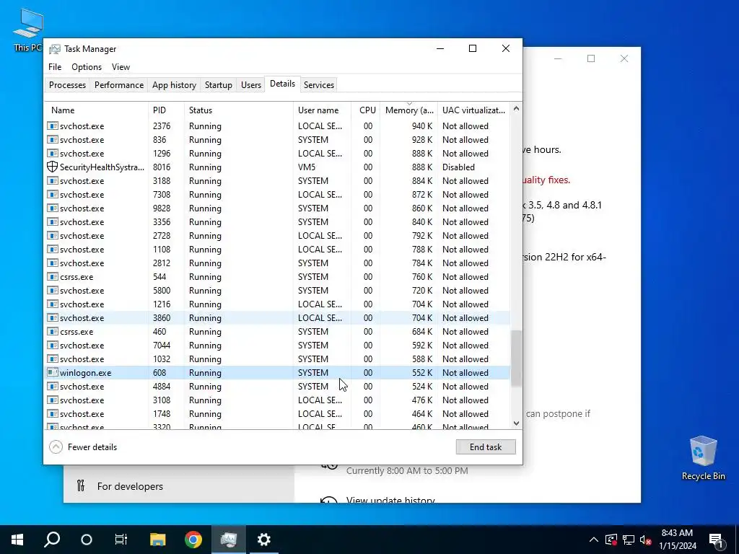Viewport: 739px width, 554px height.
Task: Open File Explorer from taskbar
Action: pos(157,540)
